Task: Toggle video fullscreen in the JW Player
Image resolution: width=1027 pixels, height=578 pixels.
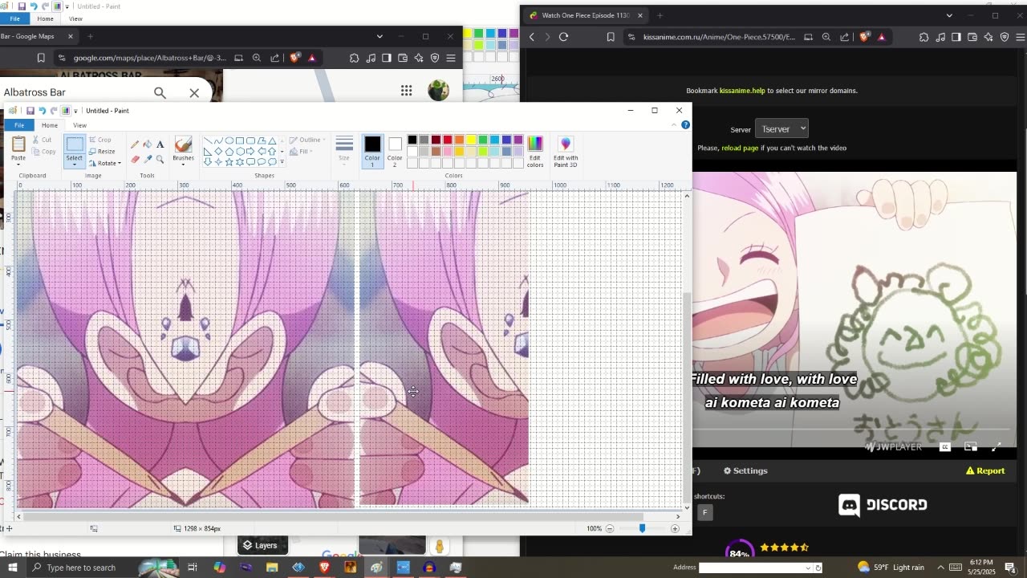Action: (x=997, y=447)
